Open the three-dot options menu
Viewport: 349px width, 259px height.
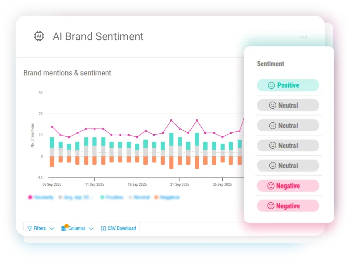303,37
